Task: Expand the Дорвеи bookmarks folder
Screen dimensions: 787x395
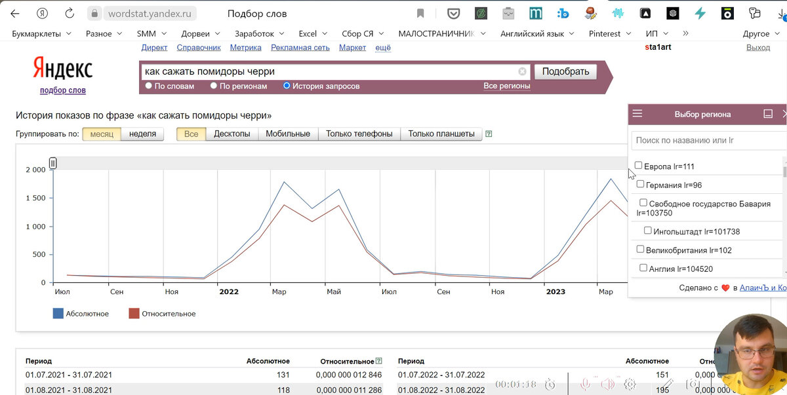Action: (x=200, y=33)
